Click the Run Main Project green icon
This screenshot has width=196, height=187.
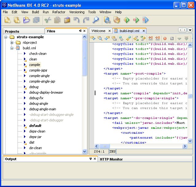tap(126, 20)
